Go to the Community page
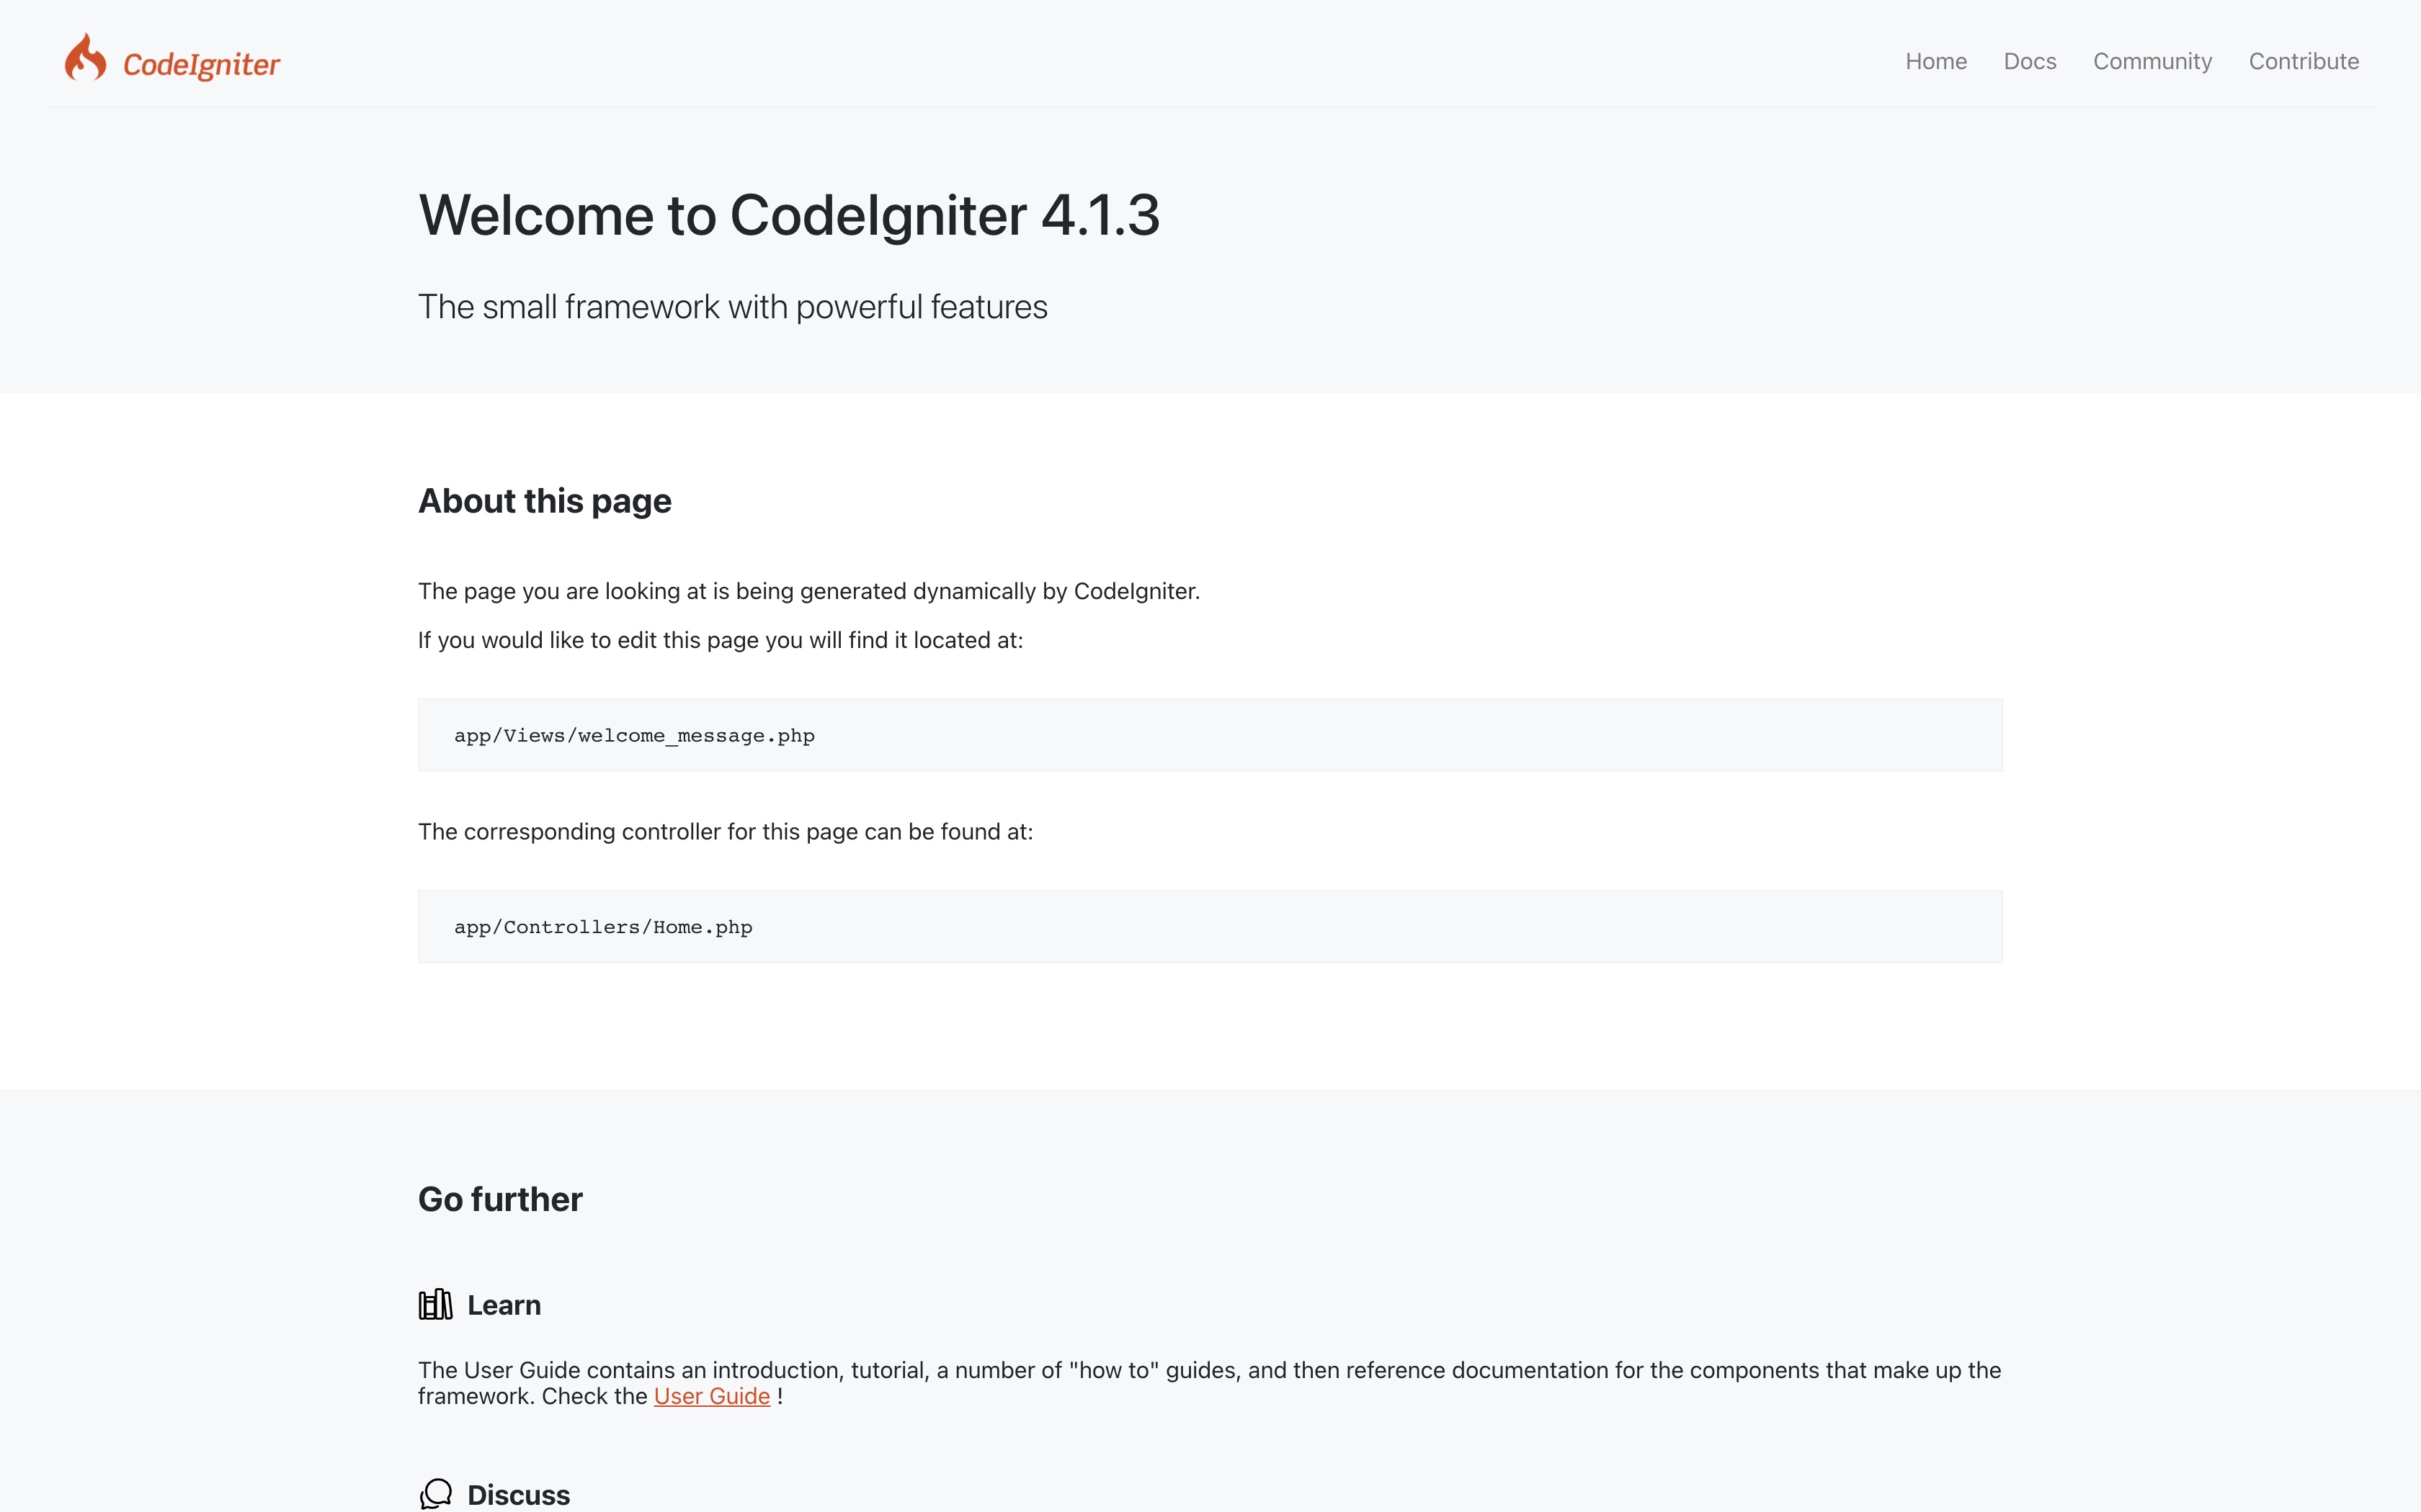Viewport: 2421px width, 1512px height. pyautogui.click(x=2152, y=61)
